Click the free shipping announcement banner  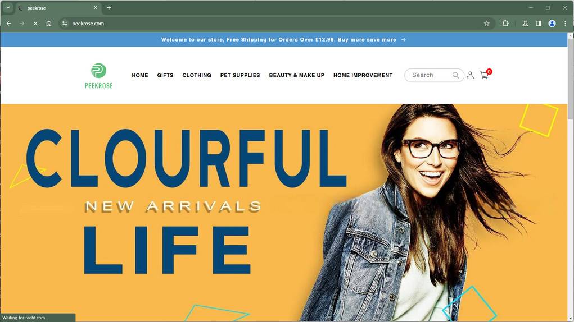(x=284, y=39)
